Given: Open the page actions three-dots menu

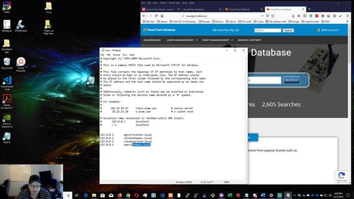Looking at the screenshot, I should point(262,16).
